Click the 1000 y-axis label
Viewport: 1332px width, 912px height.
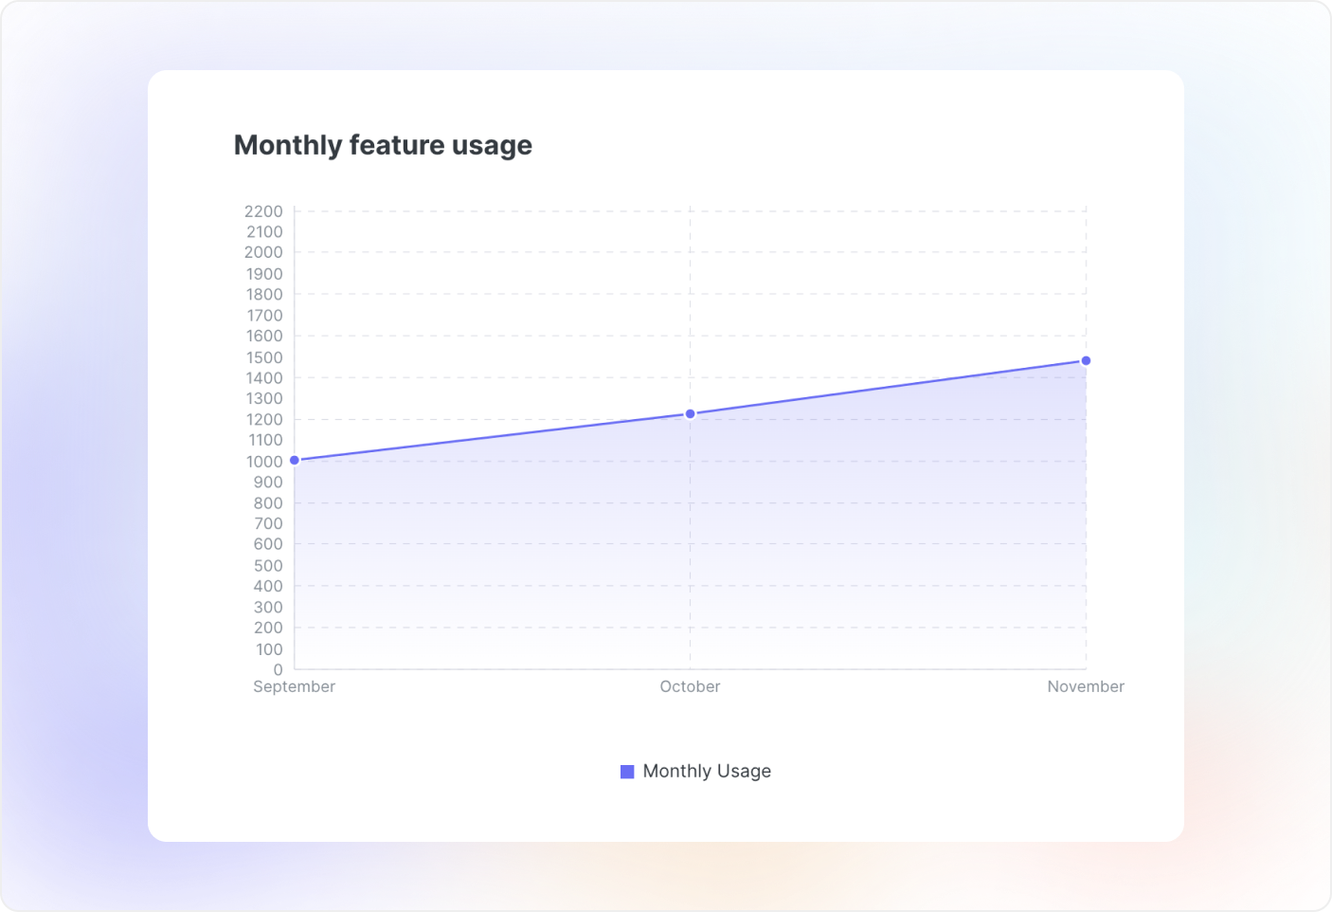coord(264,462)
